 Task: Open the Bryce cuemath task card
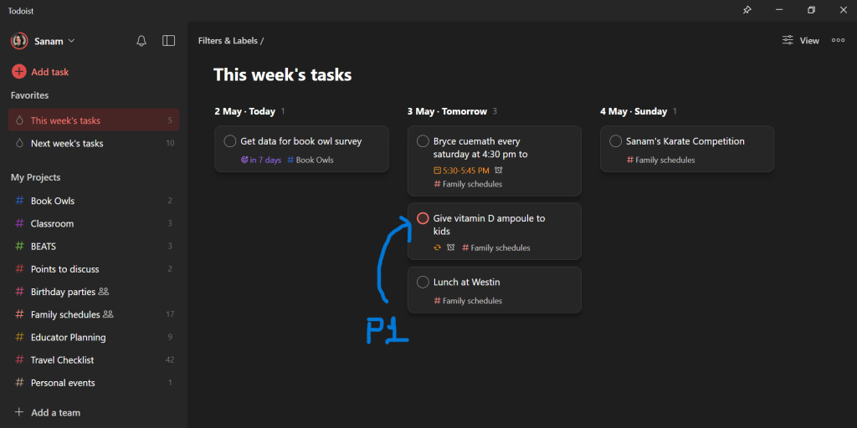[494, 149]
